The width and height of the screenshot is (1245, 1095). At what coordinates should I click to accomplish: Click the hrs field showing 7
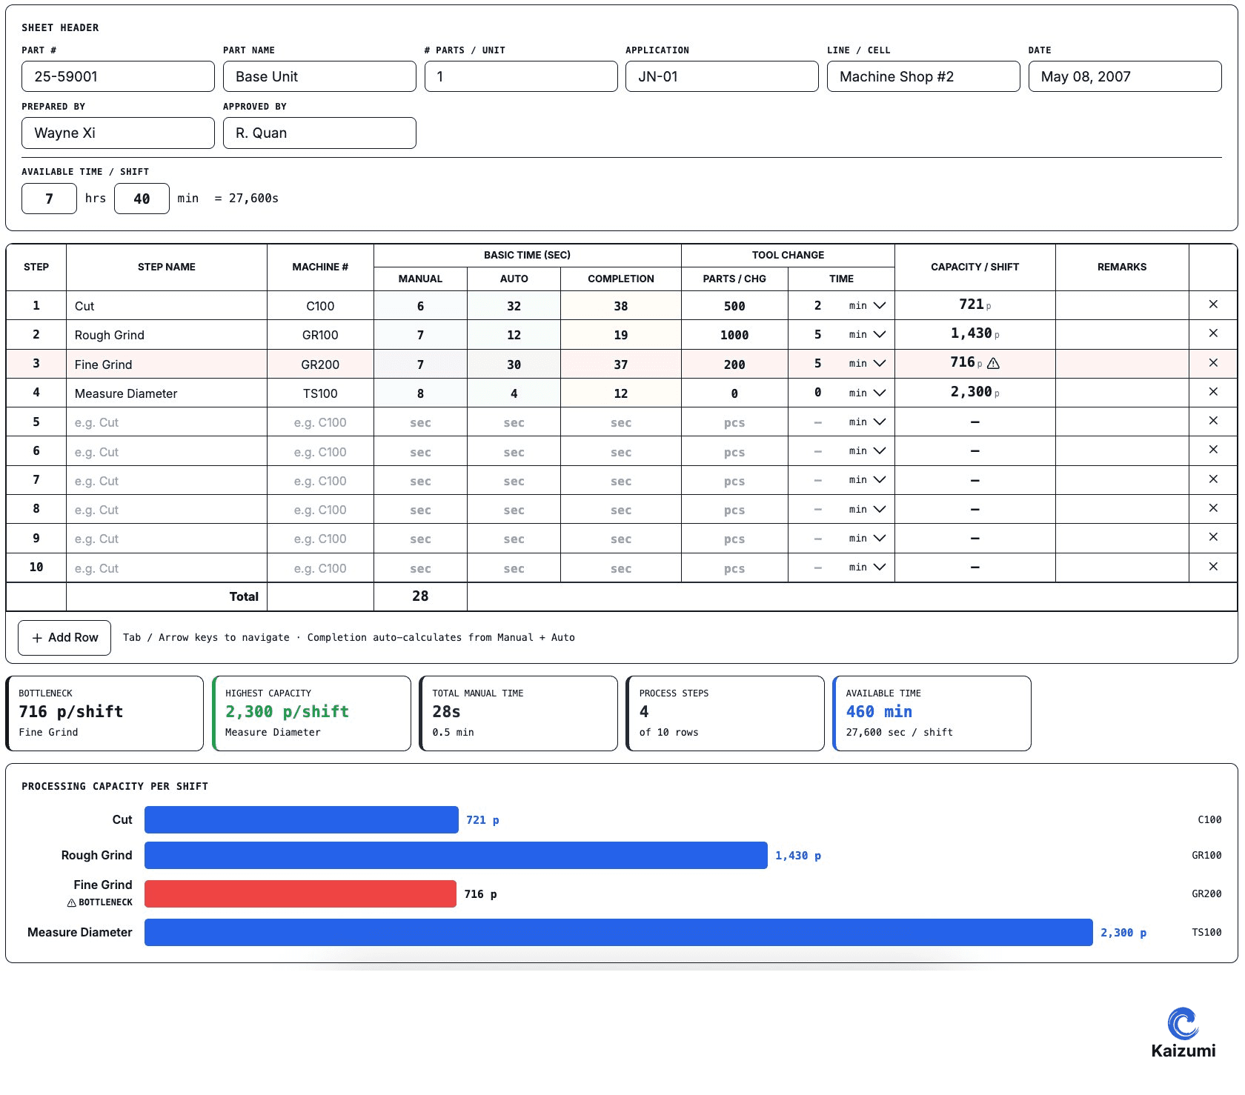click(48, 198)
